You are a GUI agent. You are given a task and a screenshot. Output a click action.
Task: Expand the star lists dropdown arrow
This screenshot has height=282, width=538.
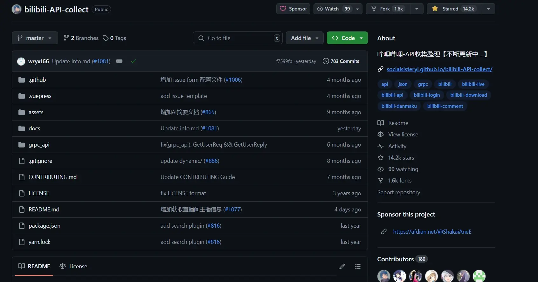488,9
